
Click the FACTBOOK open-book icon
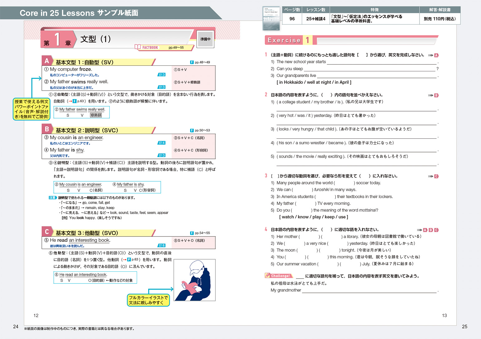[x=138, y=47]
